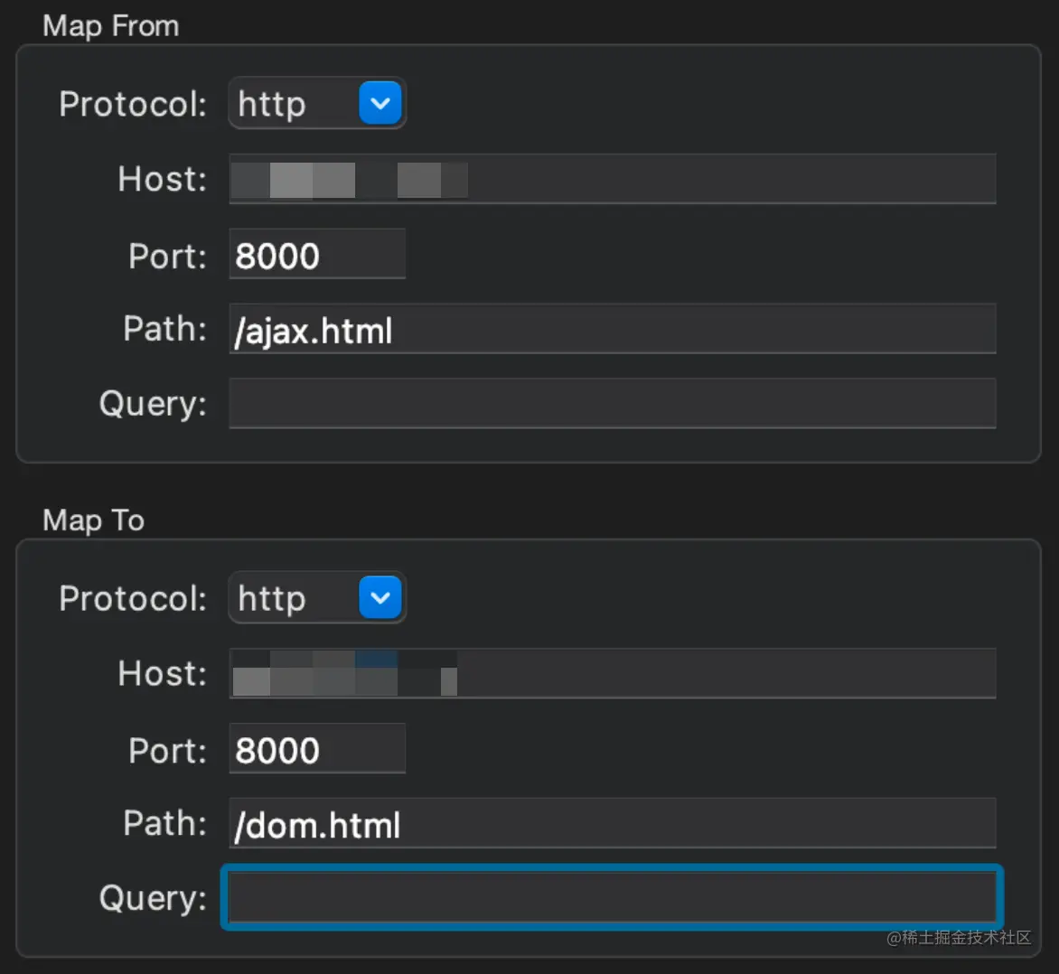Click the Path field containing /dom.html
1059x974 pixels.
click(x=612, y=824)
